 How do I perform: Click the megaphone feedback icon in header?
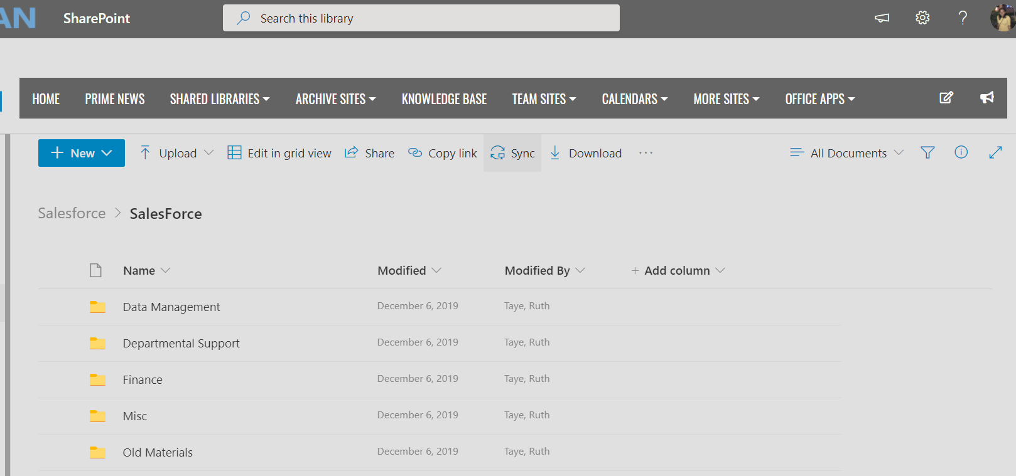(882, 18)
